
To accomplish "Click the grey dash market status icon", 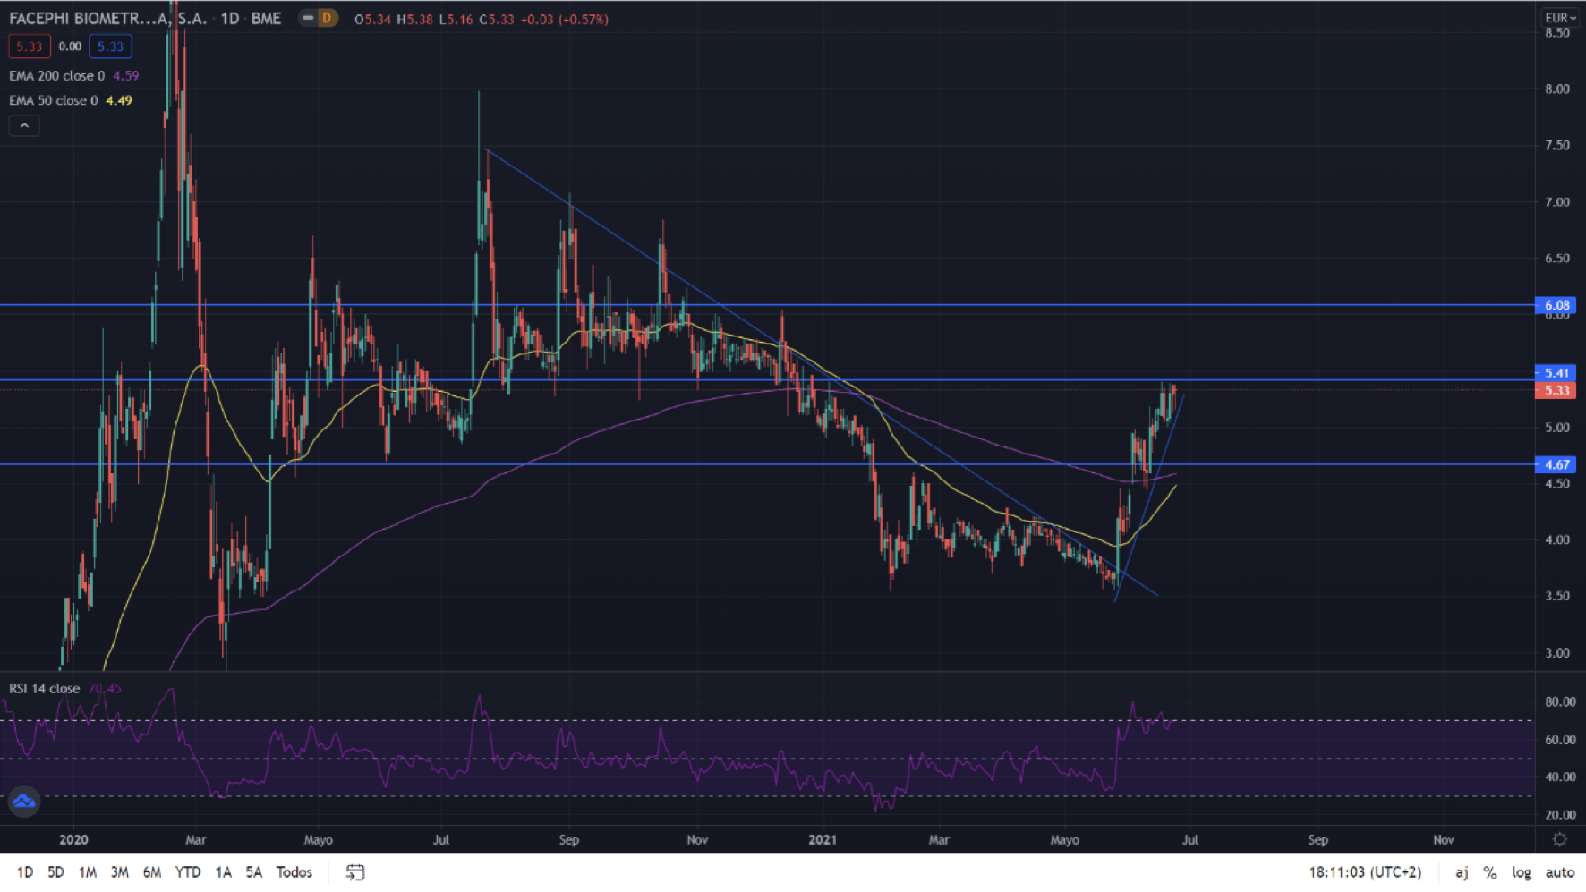I will click(308, 18).
